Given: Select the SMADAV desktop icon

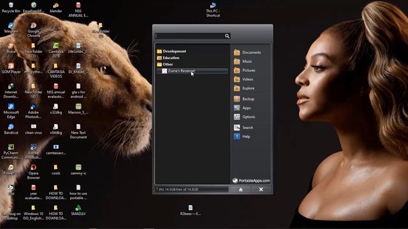Looking at the screenshot, I should (x=78, y=210).
